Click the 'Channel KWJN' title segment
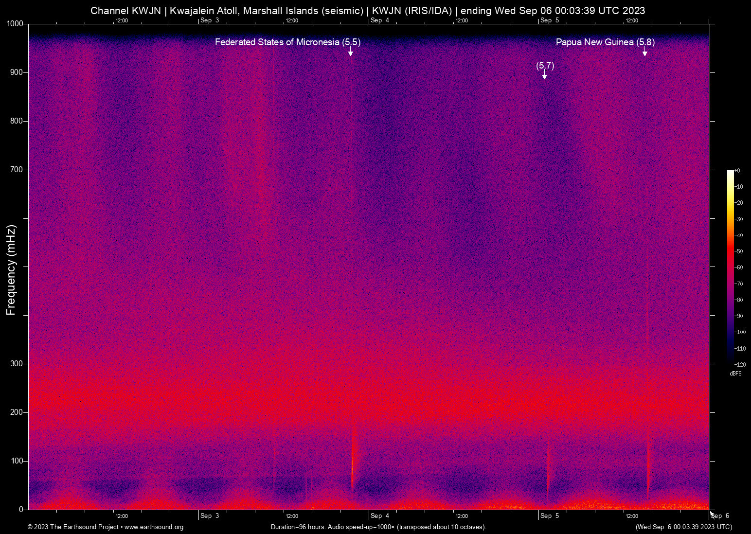The image size is (751, 534). (x=125, y=11)
